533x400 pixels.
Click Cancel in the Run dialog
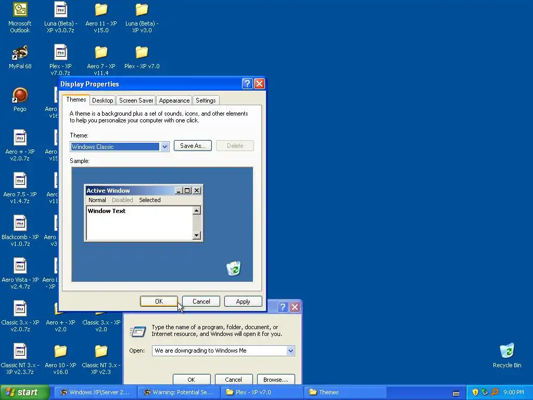coord(234,380)
